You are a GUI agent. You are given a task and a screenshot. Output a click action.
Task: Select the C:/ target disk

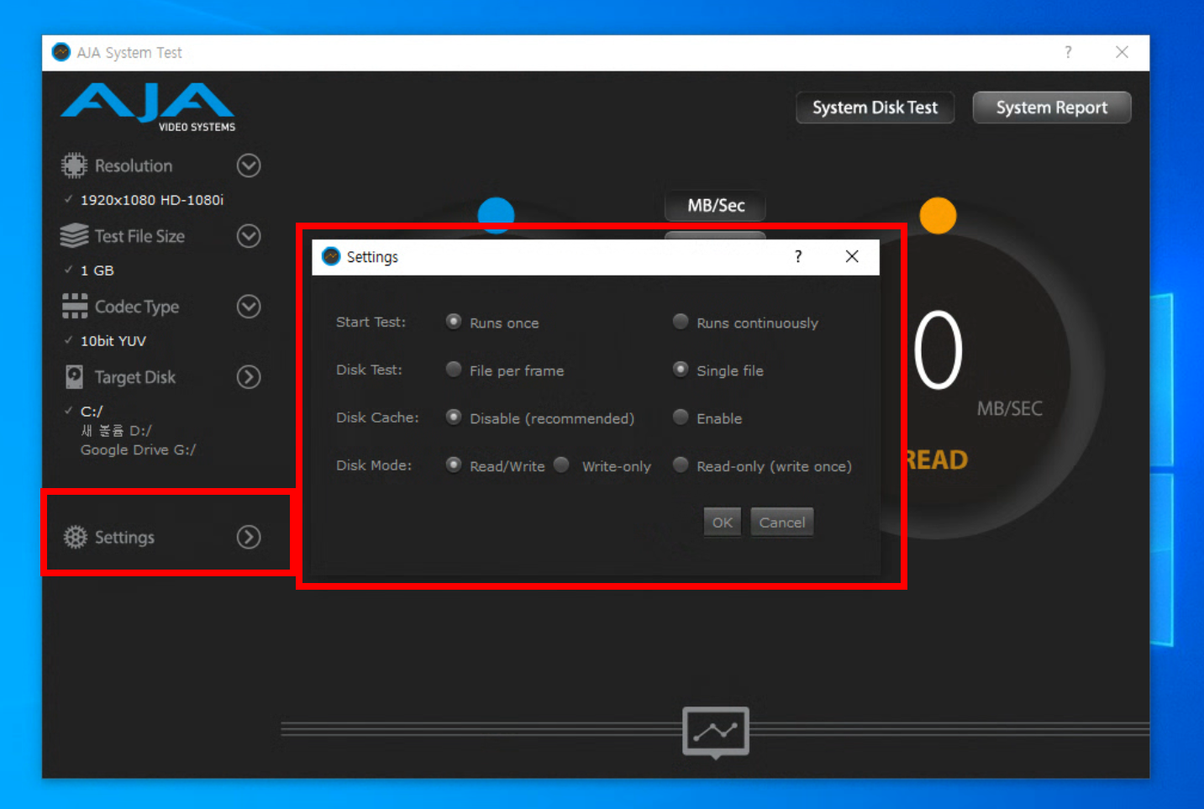click(x=92, y=411)
